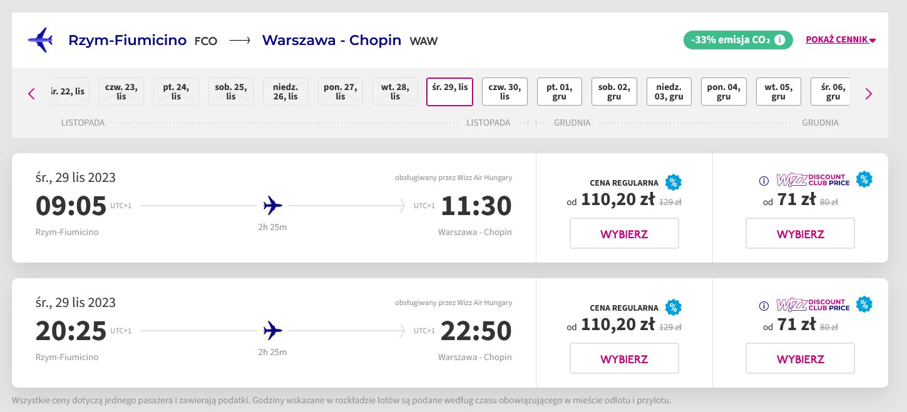Click the airplane logo beside Rzym-Fiumicino
This screenshot has height=412, width=907.
pos(40,40)
